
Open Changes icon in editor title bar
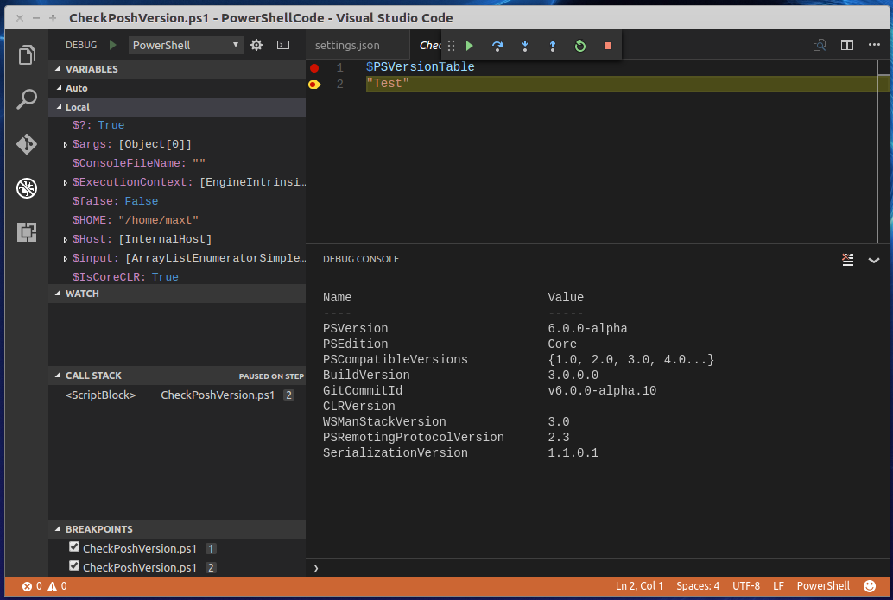point(820,45)
